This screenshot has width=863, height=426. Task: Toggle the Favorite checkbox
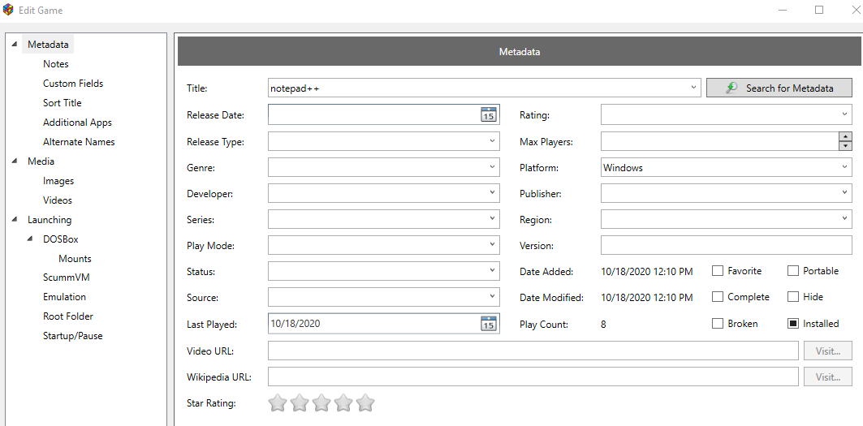717,271
